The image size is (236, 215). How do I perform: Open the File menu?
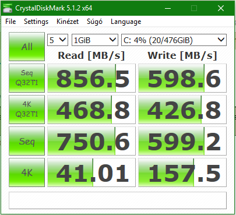[x=10, y=22]
